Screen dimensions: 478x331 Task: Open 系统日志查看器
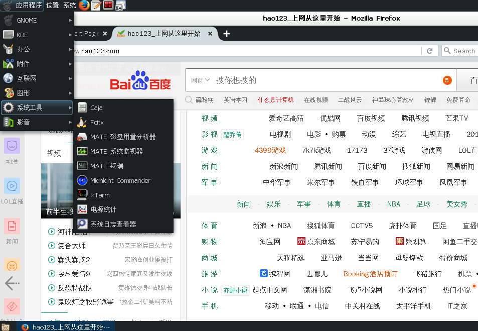[123, 224]
